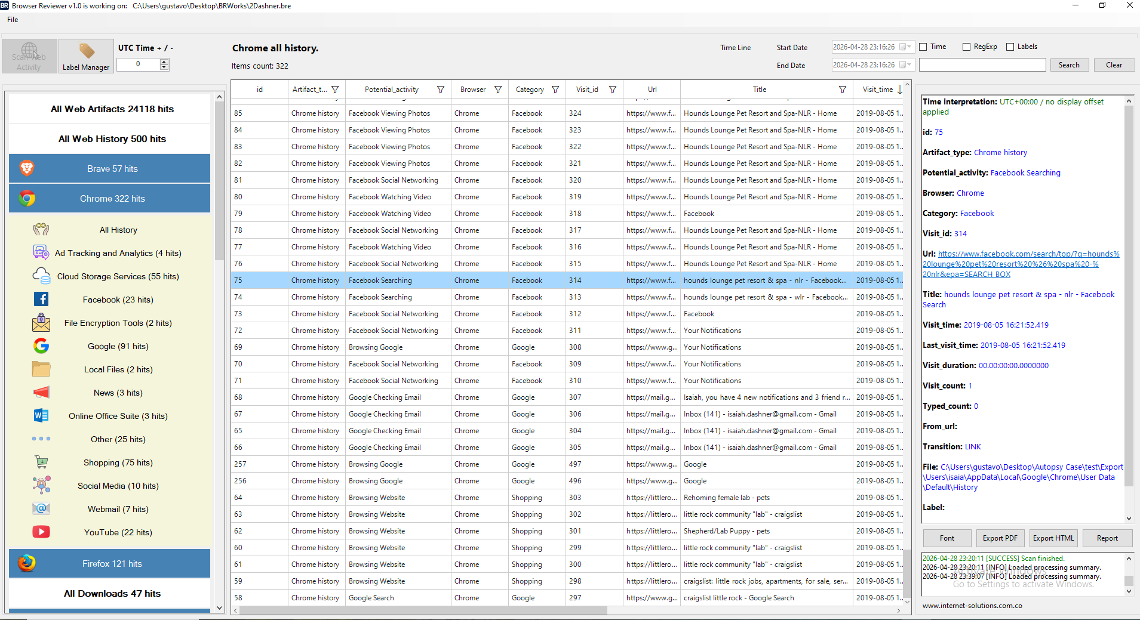Sort the table by the id column
Screen dimensions: 1140x620
pyautogui.click(x=259, y=90)
